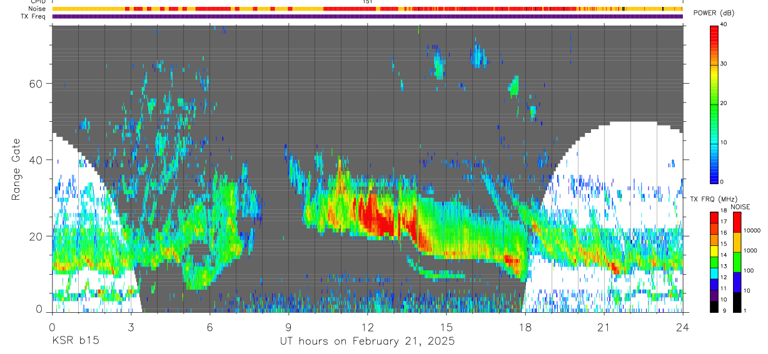The height and width of the screenshot is (354, 768).
Task: Click the NOISE scale label 10000
Action: pos(752,230)
